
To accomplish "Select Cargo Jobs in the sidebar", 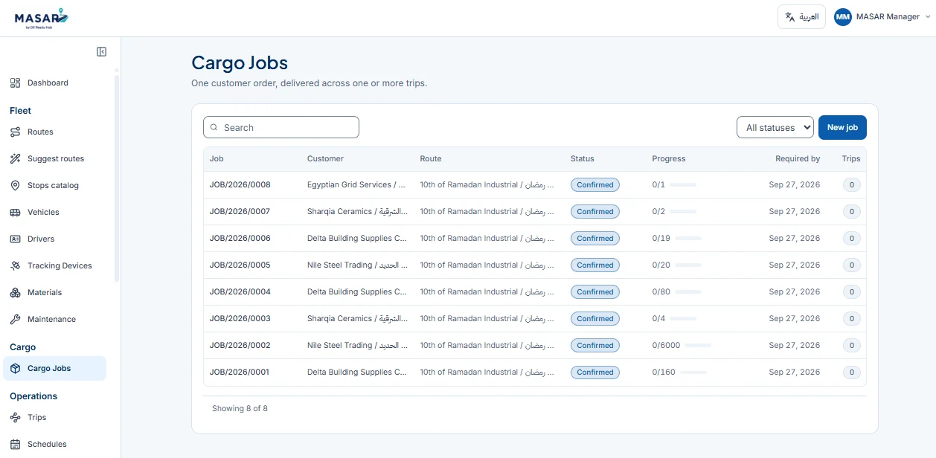I will coord(55,369).
